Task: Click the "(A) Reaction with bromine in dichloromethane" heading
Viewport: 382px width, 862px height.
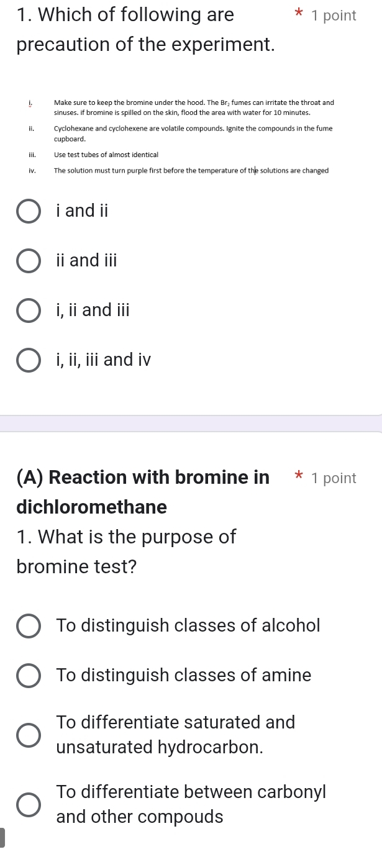Action: pyautogui.click(x=143, y=492)
